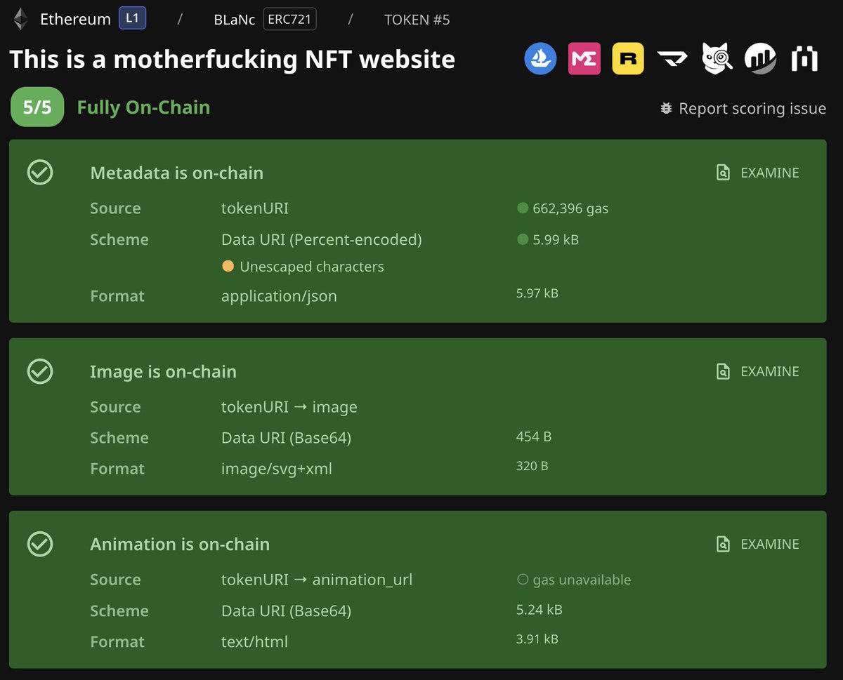The height and width of the screenshot is (680, 843).
Task: Open the OpenSea sailboat marketplace icon
Action: tap(540, 59)
